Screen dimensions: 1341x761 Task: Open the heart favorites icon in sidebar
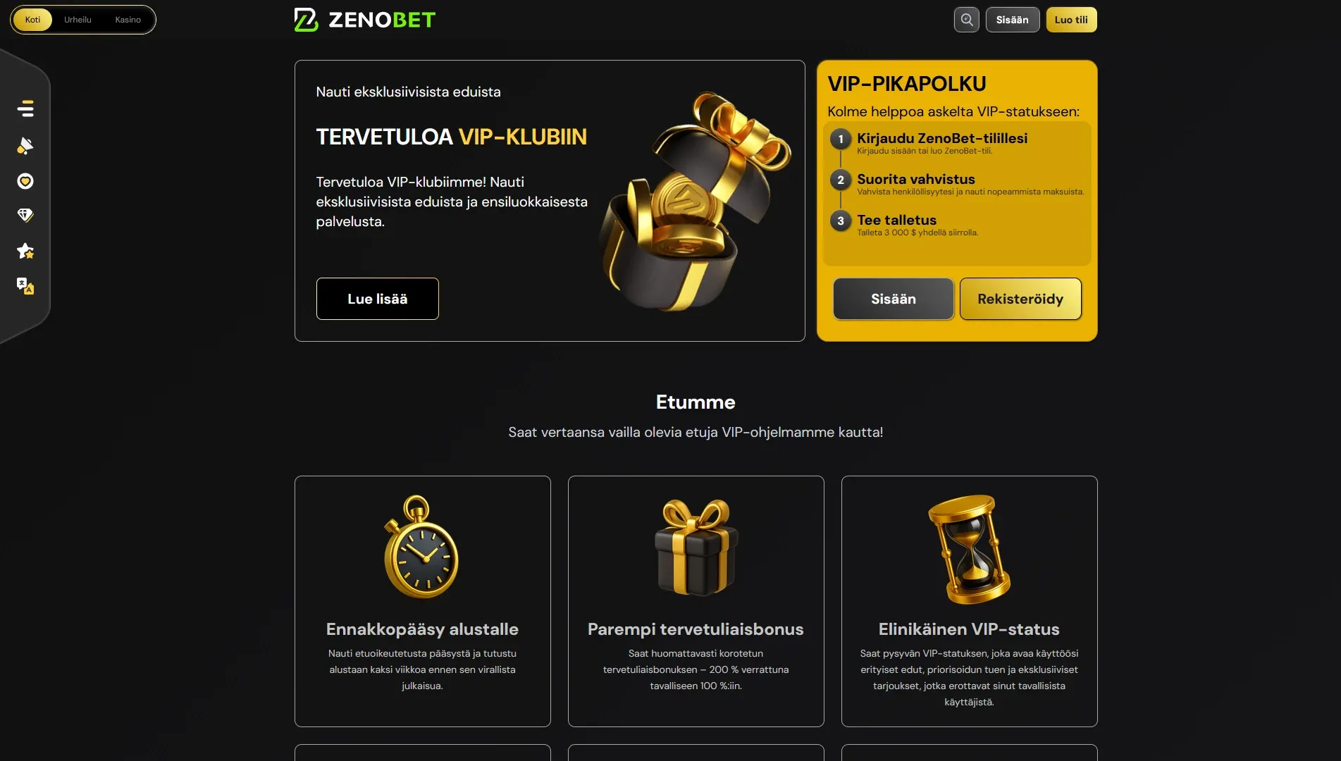coord(25,181)
